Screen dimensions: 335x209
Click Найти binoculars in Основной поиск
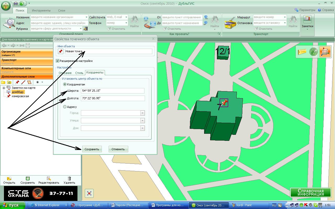134,22
